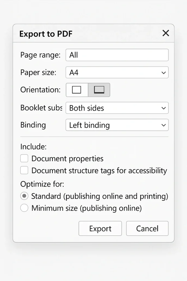Image resolution: width=187 pixels, height=281 pixels.
Task: Close the Export to PDF dialog
Action: pos(166,33)
